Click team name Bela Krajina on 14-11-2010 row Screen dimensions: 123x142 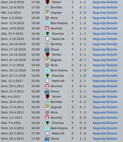pos(59,70)
